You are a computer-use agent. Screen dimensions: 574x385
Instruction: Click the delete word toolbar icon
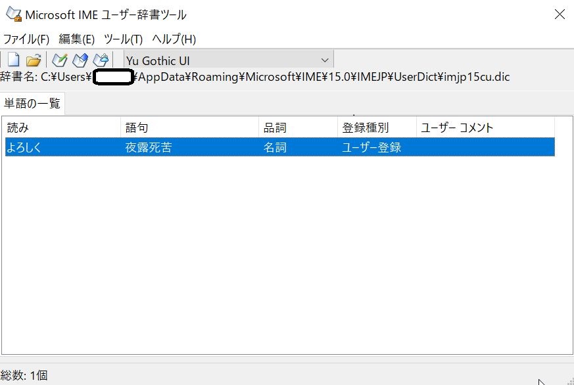pyautogui.click(x=101, y=60)
